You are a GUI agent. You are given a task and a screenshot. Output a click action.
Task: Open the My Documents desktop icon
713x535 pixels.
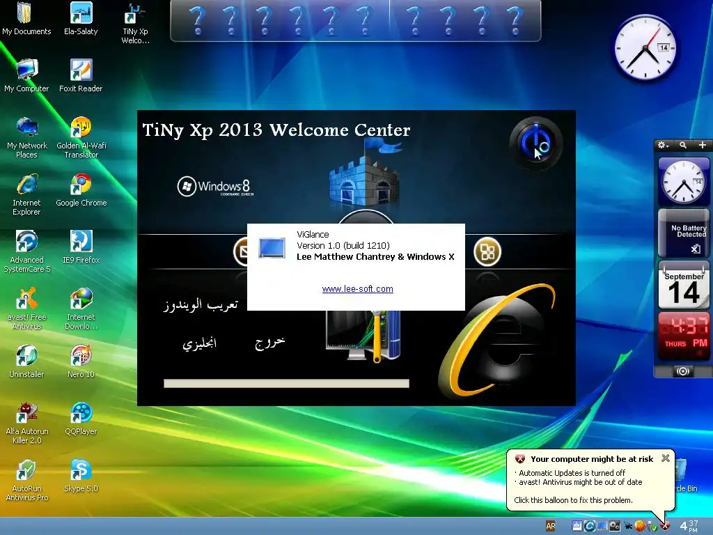pyautogui.click(x=26, y=19)
